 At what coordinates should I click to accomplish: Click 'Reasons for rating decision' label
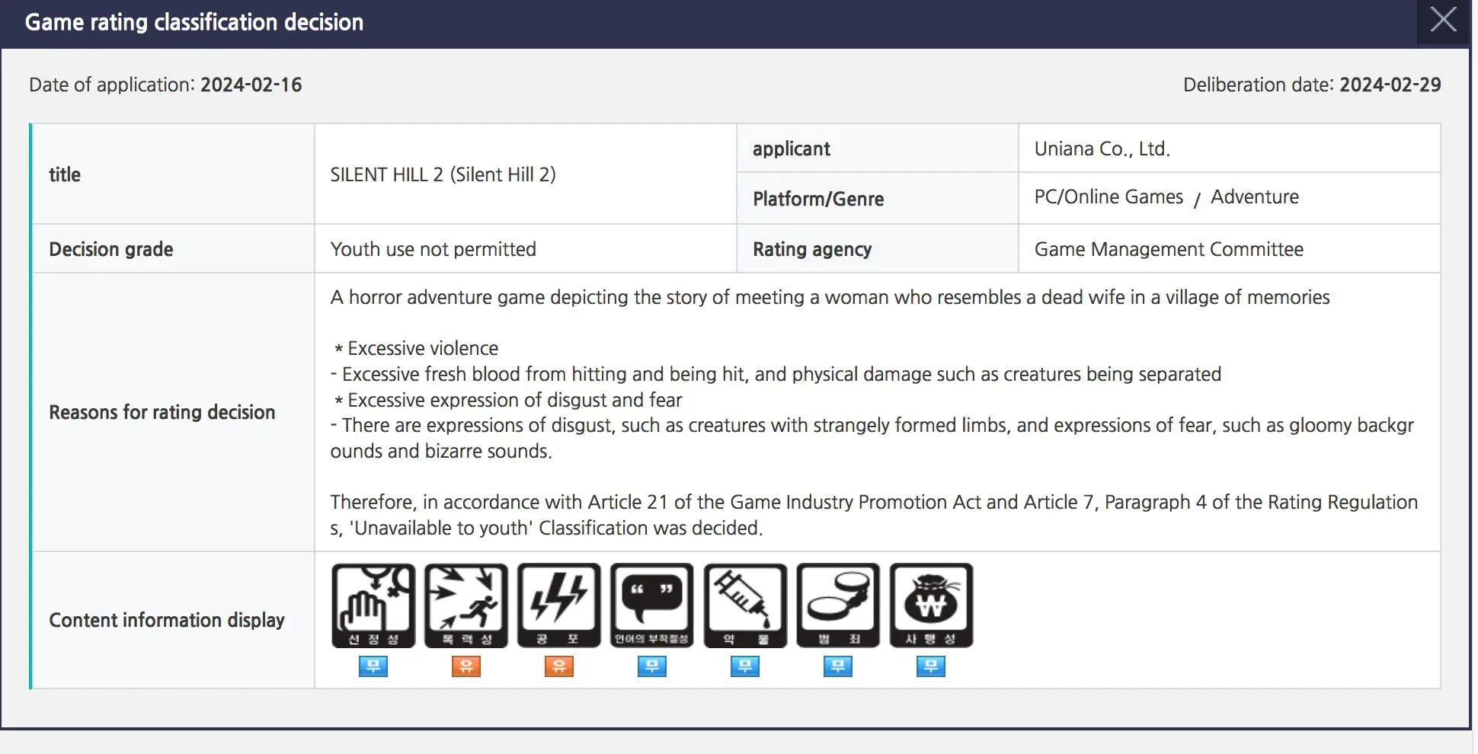point(162,412)
